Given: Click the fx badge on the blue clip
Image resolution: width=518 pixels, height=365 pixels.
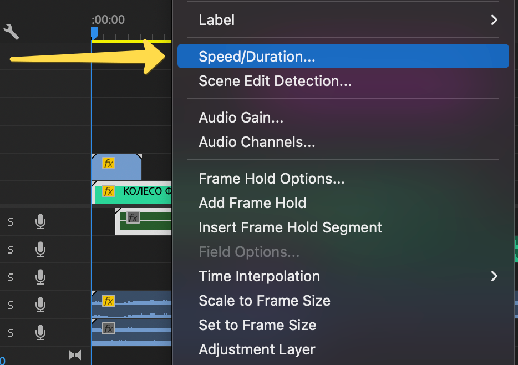Looking at the screenshot, I should pyautogui.click(x=109, y=164).
